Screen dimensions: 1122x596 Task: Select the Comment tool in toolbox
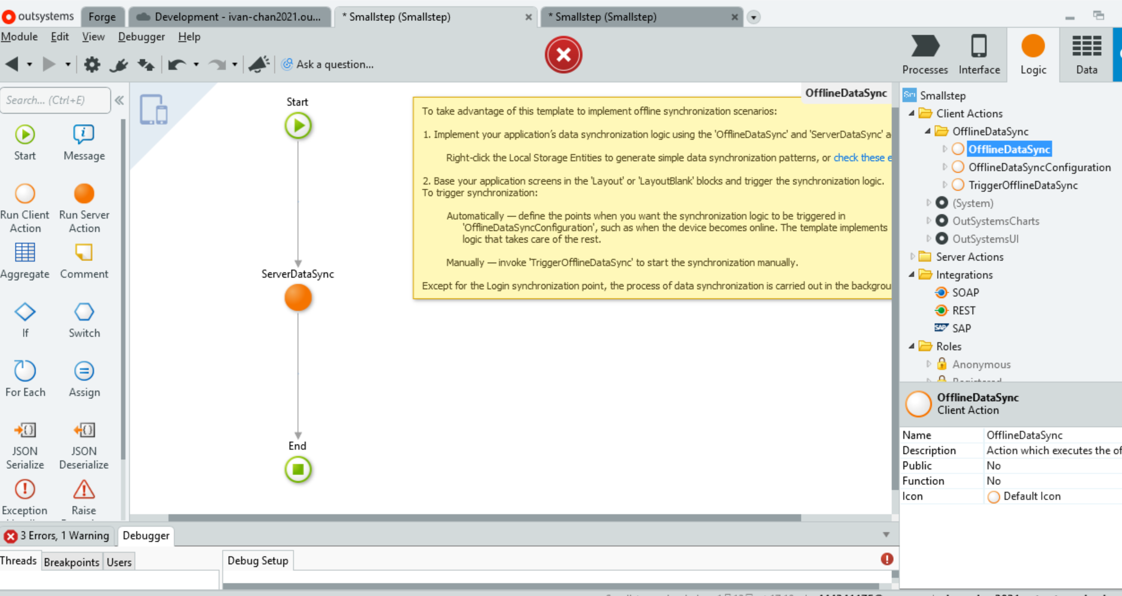(x=84, y=261)
